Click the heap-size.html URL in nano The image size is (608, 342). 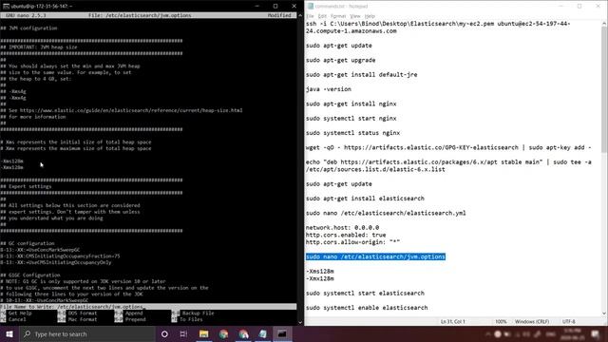pos(131,110)
